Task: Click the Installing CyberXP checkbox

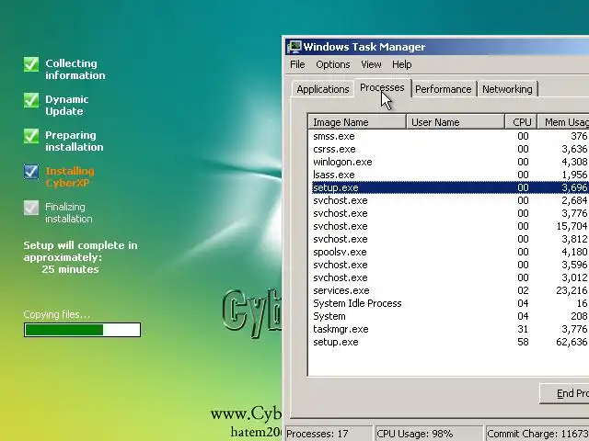Action: pos(31,172)
